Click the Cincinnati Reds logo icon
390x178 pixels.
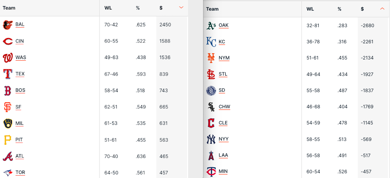pos(7,41)
